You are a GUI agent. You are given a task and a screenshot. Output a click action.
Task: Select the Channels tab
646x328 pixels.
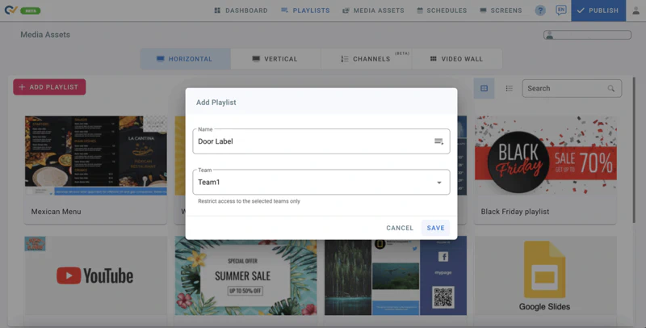(367, 59)
